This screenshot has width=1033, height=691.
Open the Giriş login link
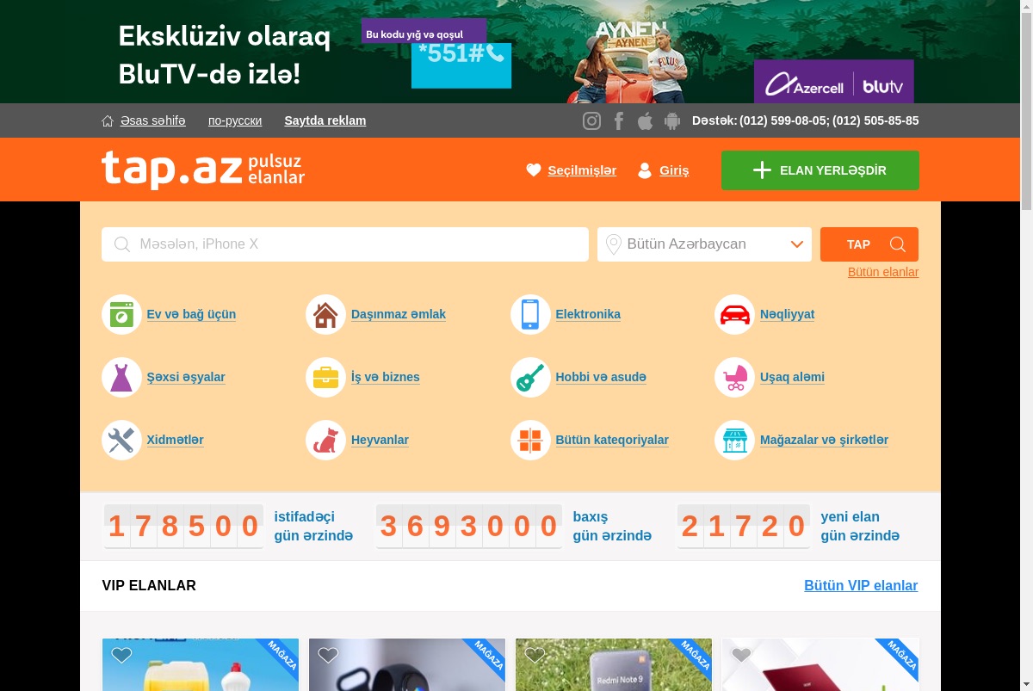coord(674,170)
